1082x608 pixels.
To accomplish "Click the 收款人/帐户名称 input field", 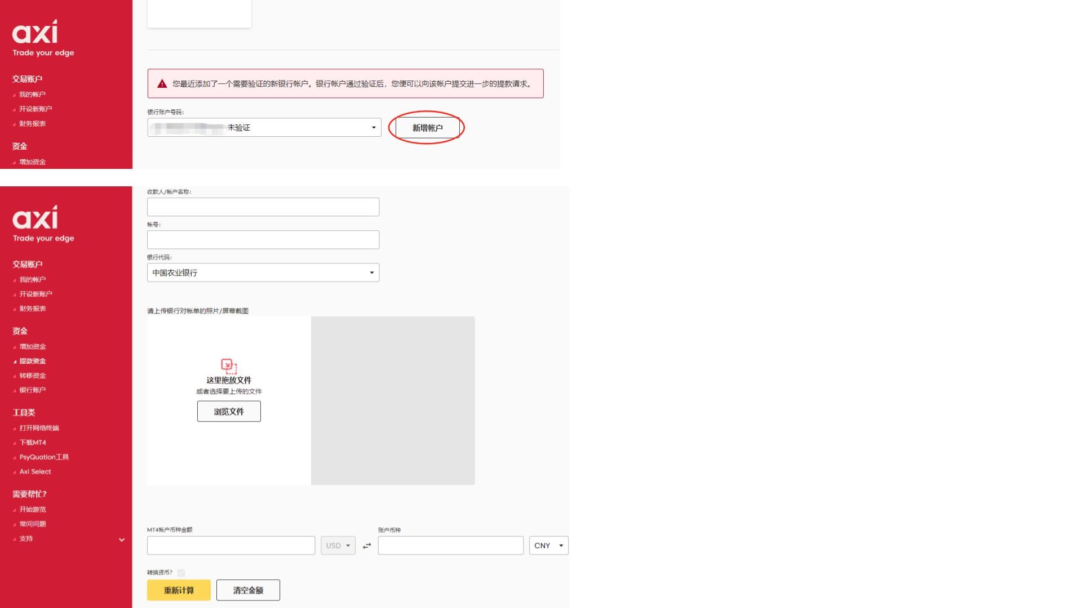I will [263, 207].
